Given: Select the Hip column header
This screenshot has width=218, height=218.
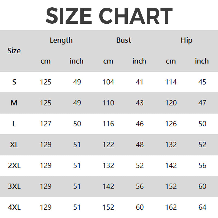Looking at the screenshot, I should click(x=186, y=40).
